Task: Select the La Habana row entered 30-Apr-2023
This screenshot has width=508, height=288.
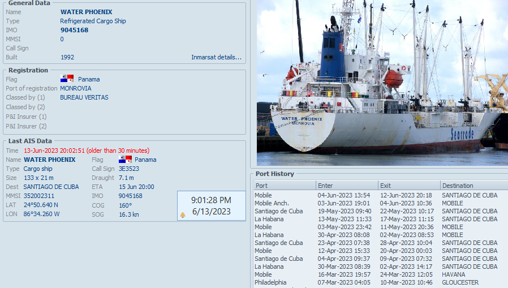Action: (381, 235)
